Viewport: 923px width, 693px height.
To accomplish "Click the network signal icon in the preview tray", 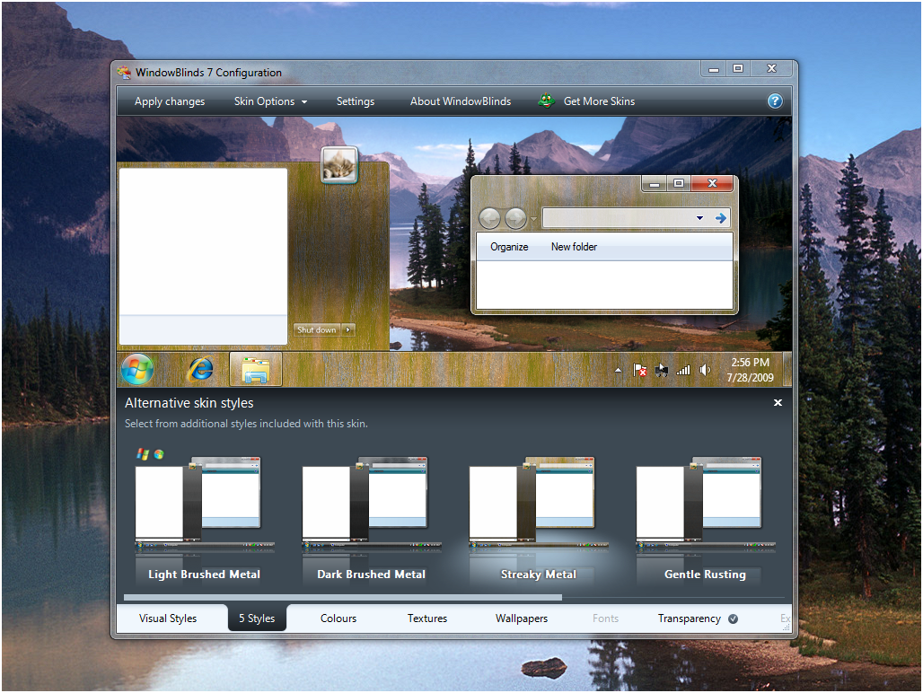I will pos(682,369).
